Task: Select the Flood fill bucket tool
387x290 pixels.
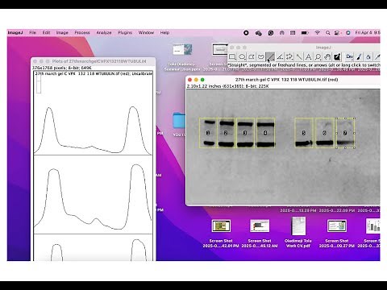Action: tap(368, 56)
